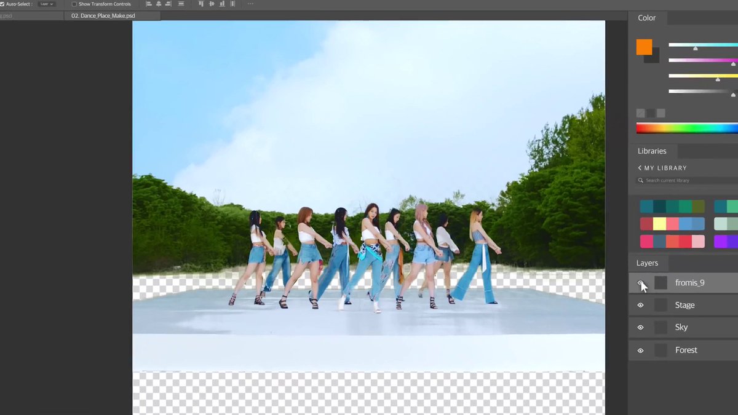This screenshot has width=738, height=415.
Task: Select the pale mint color theme in library
Action: 726,224
